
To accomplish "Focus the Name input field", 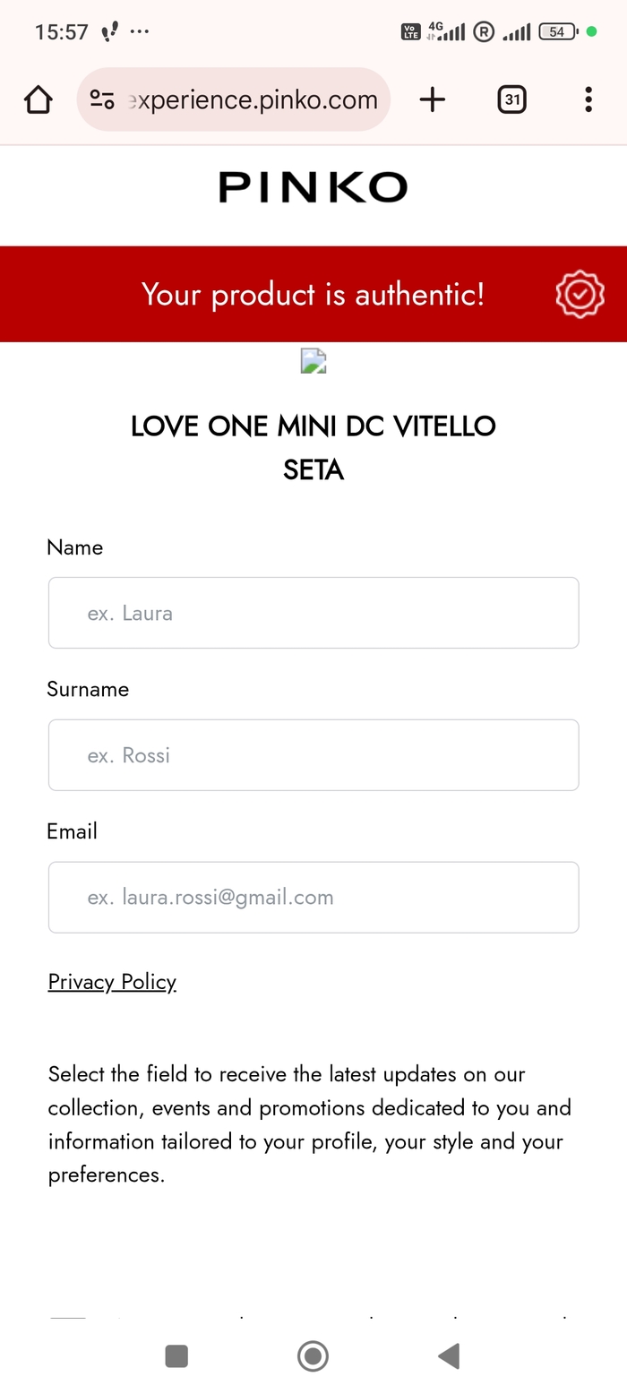I will click(x=313, y=613).
